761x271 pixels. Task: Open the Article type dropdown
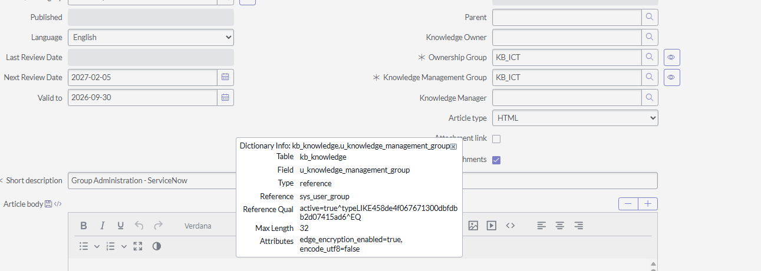click(x=575, y=118)
